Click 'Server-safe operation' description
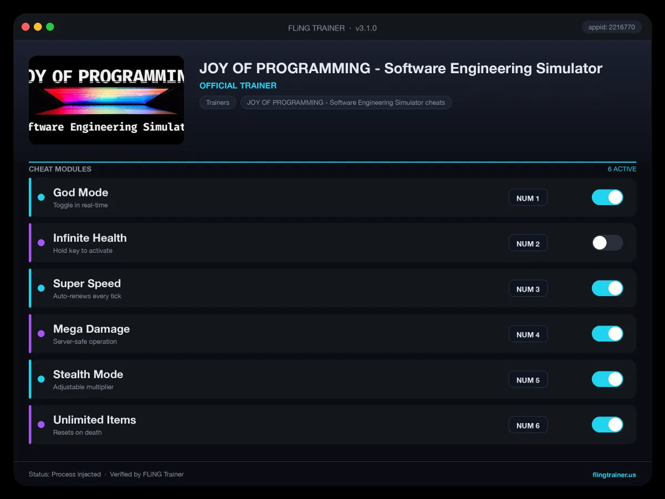The height and width of the screenshot is (499, 665). click(85, 342)
